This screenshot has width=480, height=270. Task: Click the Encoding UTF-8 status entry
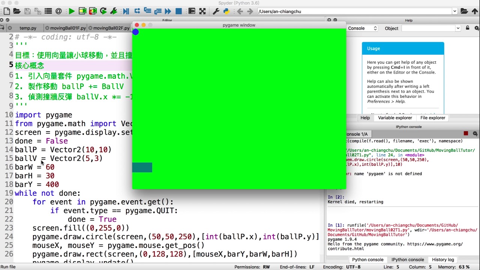342,267
